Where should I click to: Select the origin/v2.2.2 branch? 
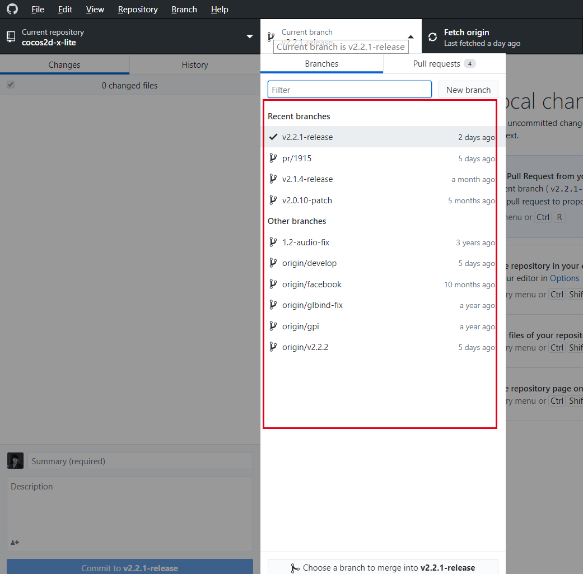coord(383,347)
